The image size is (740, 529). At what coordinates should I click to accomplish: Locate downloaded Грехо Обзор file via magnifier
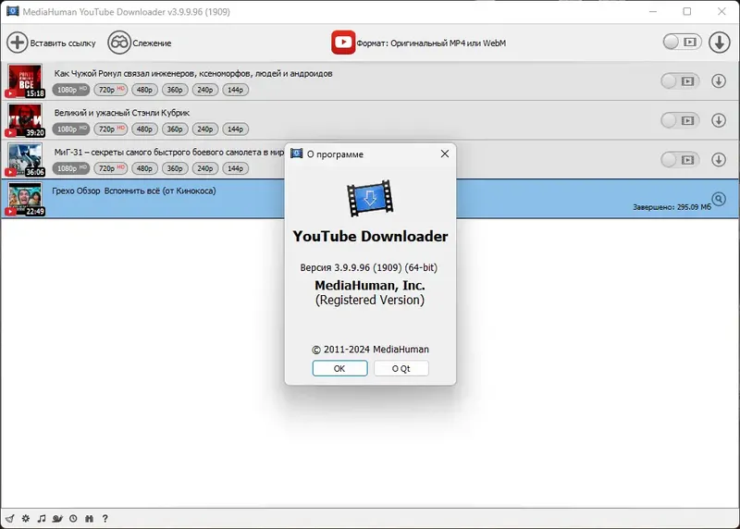pyautogui.click(x=719, y=199)
